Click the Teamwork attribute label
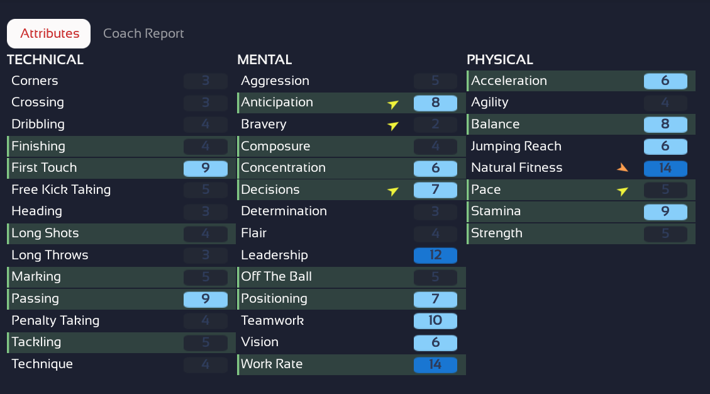The image size is (710, 394). point(272,320)
